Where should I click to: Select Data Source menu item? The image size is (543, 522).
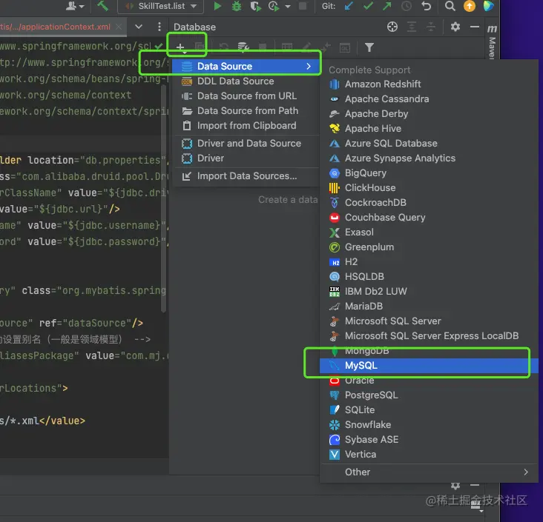click(246, 67)
